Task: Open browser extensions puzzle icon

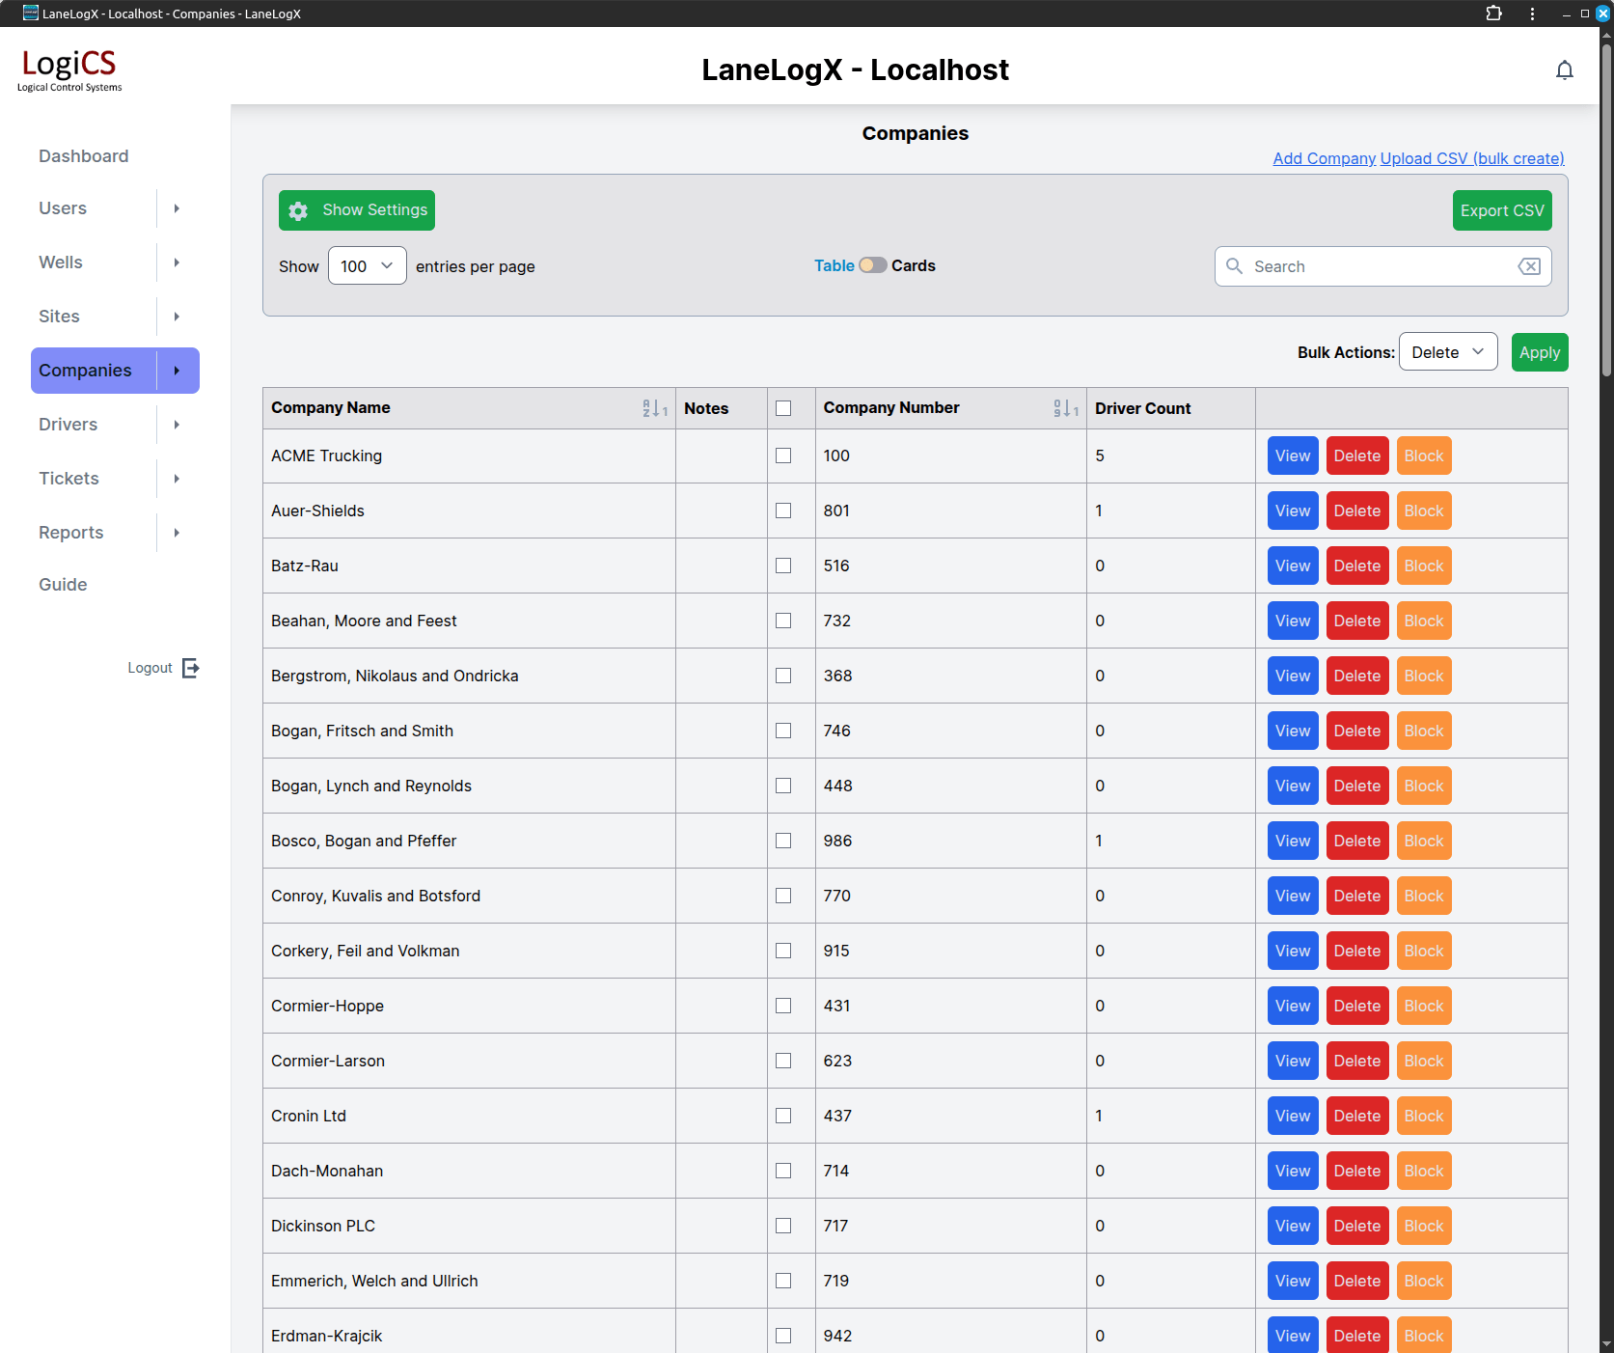Action: pos(1493,14)
